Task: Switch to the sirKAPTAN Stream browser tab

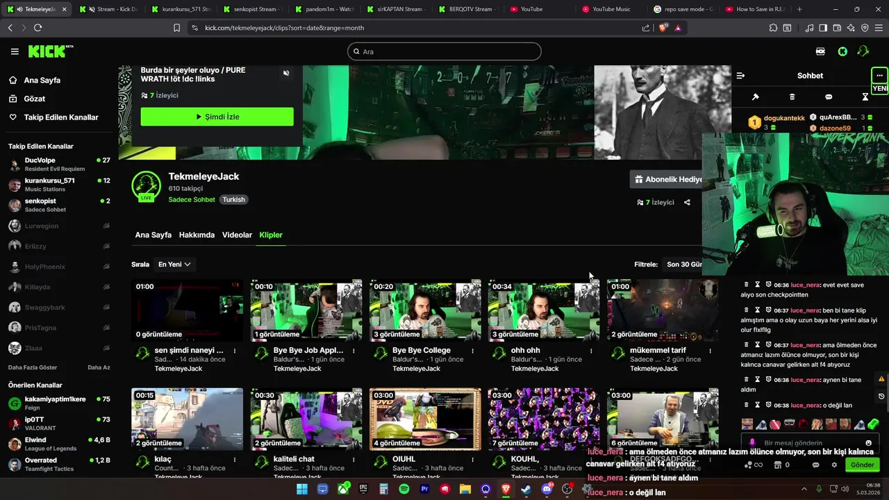Action: pyautogui.click(x=399, y=9)
